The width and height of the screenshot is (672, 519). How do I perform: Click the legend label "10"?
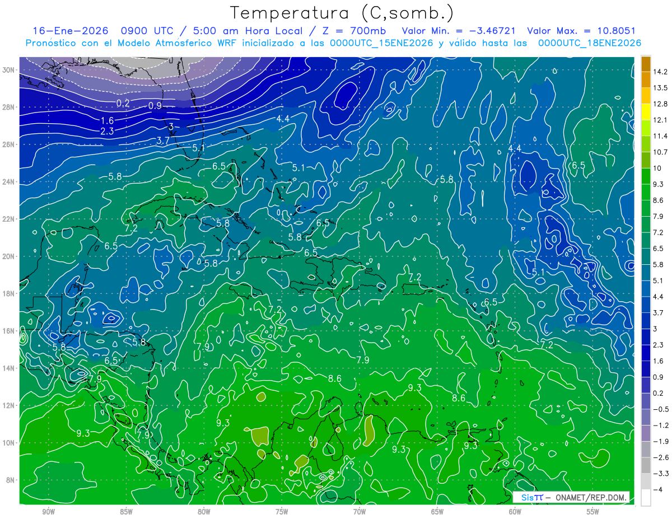coord(657,168)
